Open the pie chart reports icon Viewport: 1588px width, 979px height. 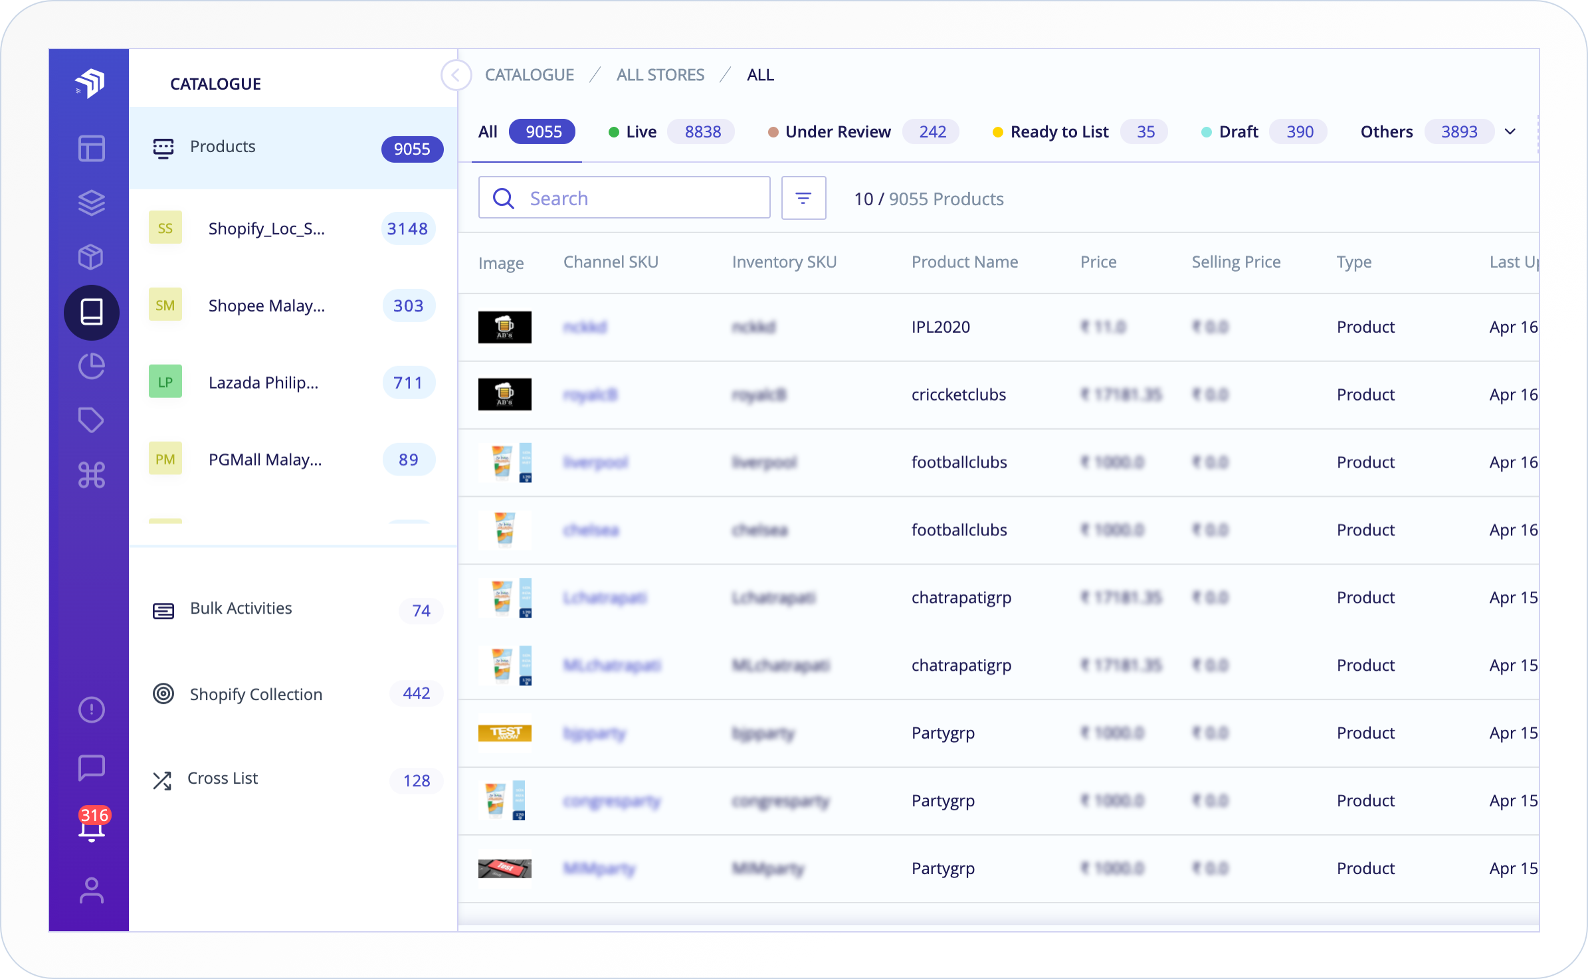[x=91, y=366]
